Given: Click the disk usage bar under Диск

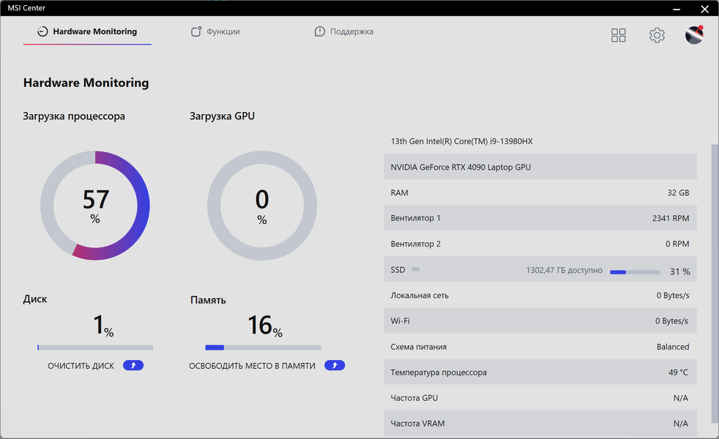Looking at the screenshot, I should pos(95,348).
